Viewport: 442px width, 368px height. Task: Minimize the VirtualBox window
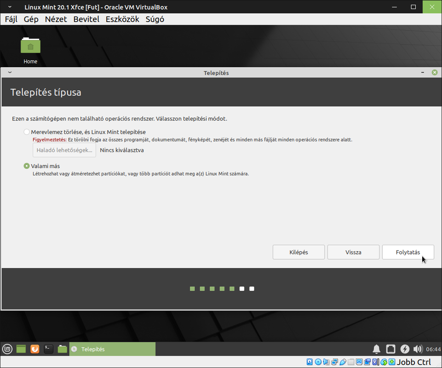pos(394,7)
